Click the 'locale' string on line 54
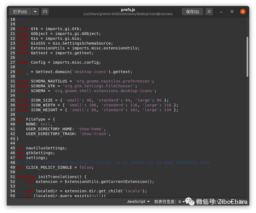Viewport: 256px width, 213px height. click(x=132, y=191)
